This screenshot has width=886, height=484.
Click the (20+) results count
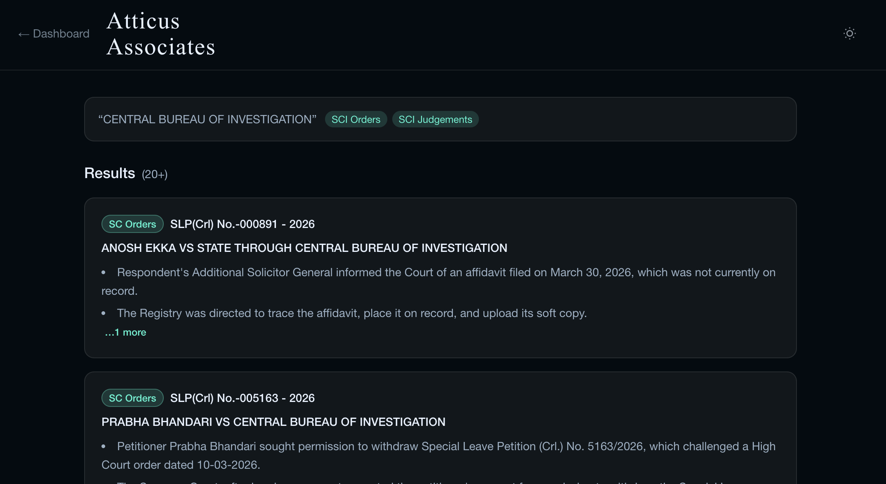coord(155,174)
